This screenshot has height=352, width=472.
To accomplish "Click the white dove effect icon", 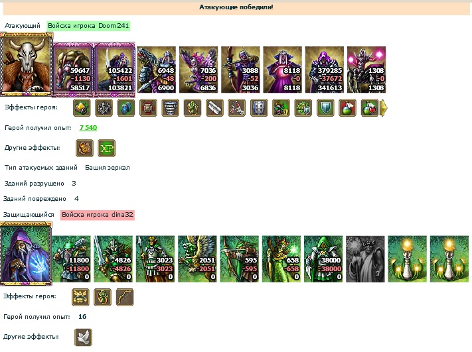I will [x=84, y=337].
